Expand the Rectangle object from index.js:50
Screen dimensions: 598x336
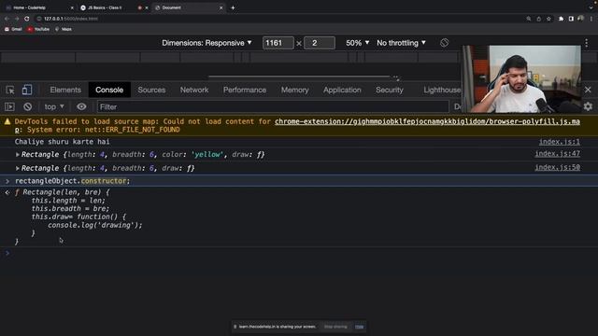[17, 168]
